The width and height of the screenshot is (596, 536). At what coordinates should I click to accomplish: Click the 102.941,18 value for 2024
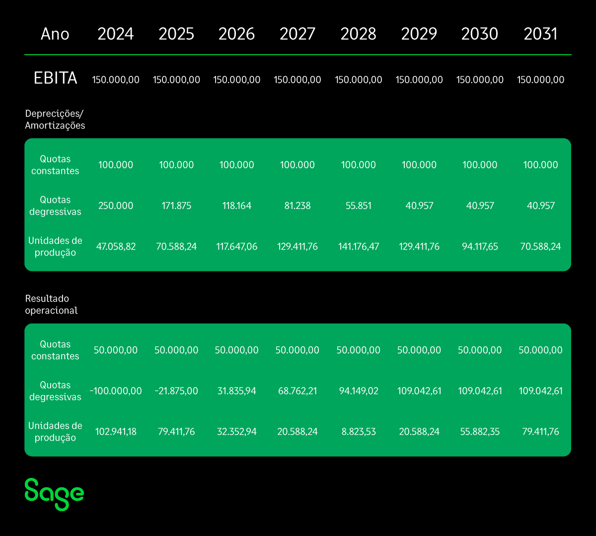(116, 432)
